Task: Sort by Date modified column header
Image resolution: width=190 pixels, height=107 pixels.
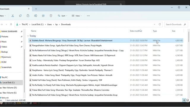Action: point(136,31)
